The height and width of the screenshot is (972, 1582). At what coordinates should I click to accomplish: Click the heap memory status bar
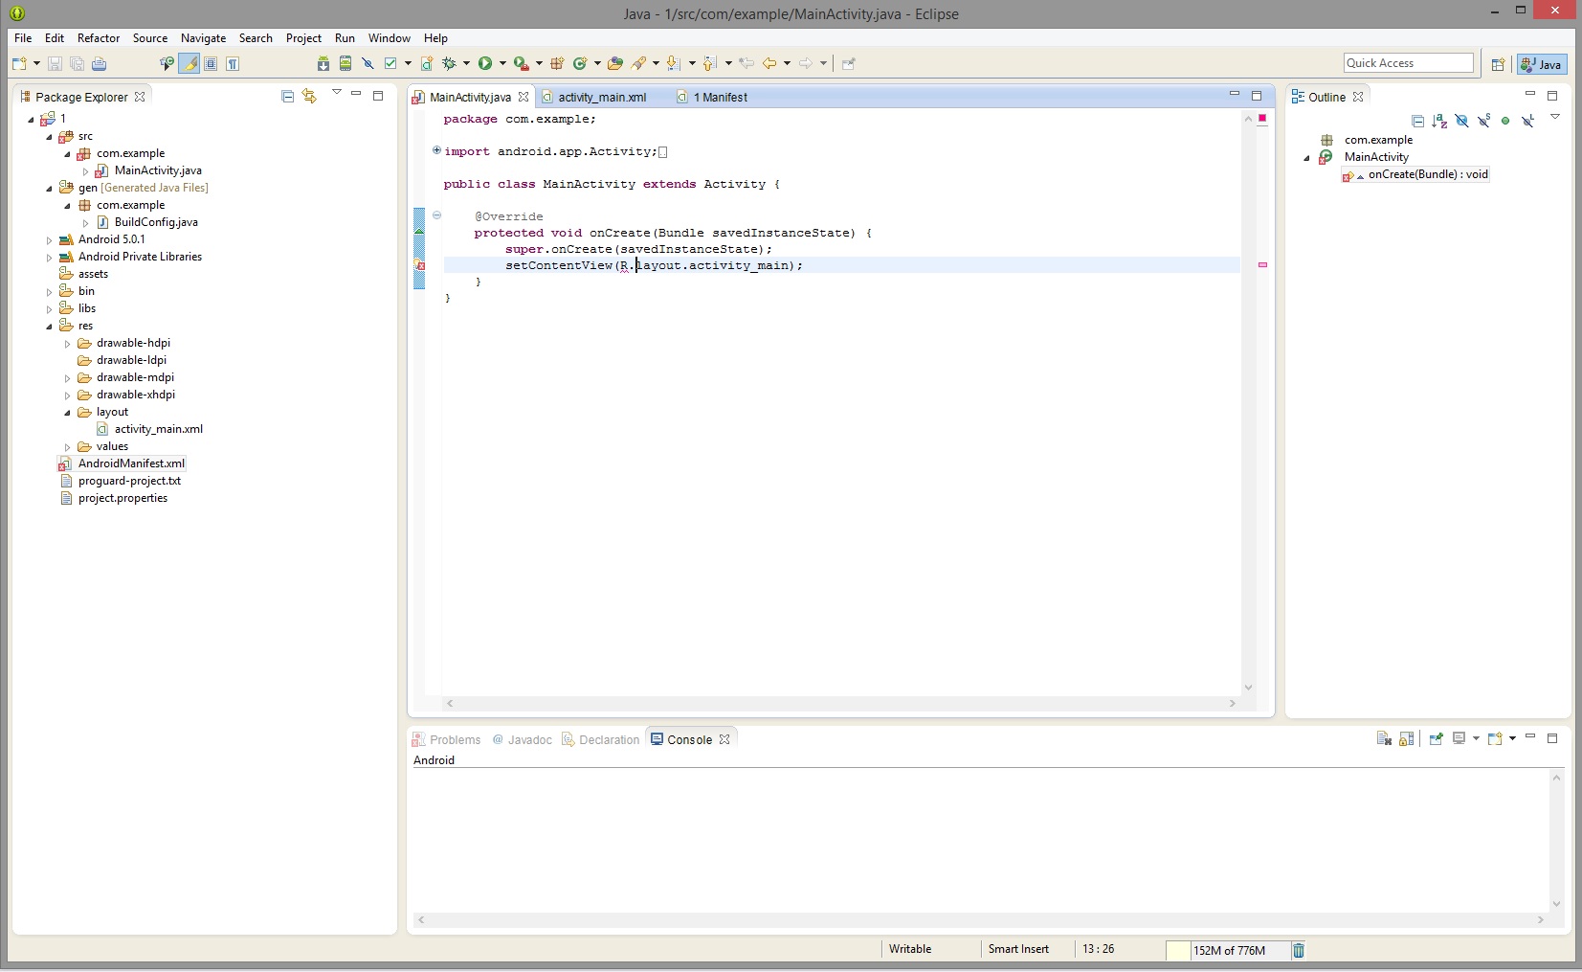1227,950
